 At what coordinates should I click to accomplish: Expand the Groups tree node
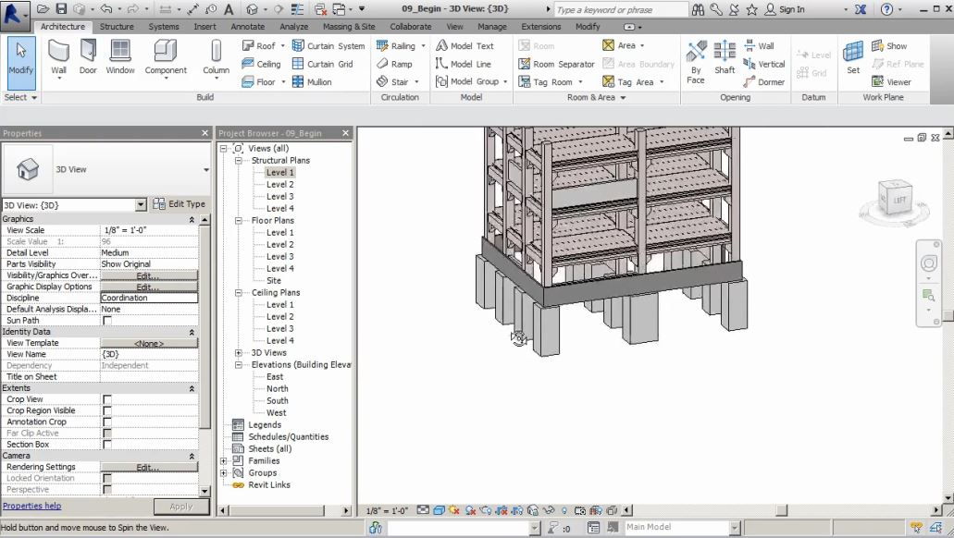[x=223, y=473]
